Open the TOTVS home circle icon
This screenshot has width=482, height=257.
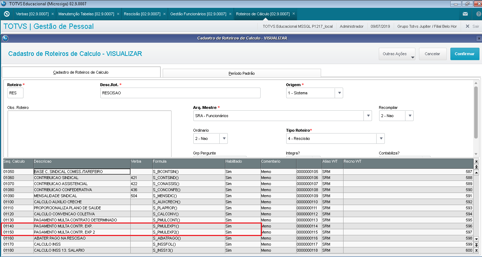click(6, 14)
